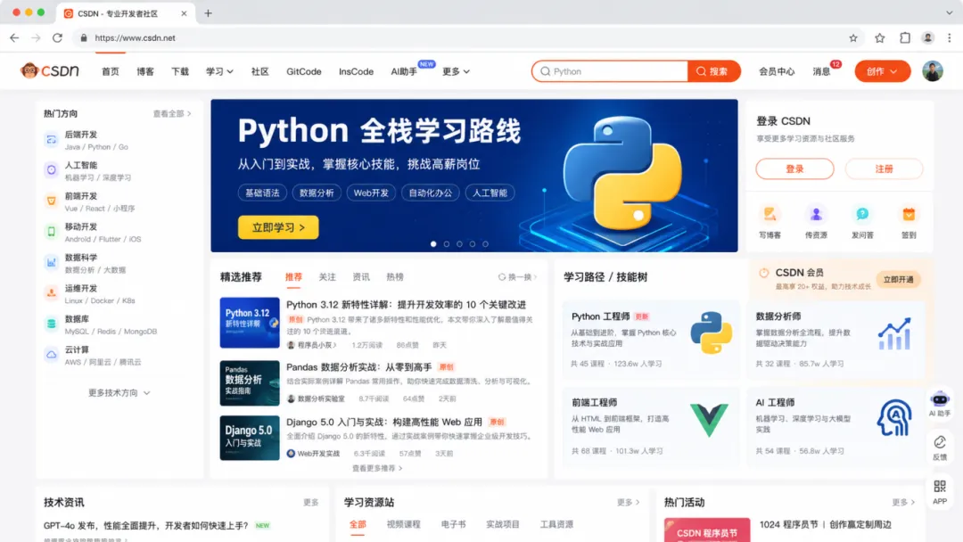The width and height of the screenshot is (963, 542).
Task: Open the browser three-dot menu
Action: (x=950, y=38)
